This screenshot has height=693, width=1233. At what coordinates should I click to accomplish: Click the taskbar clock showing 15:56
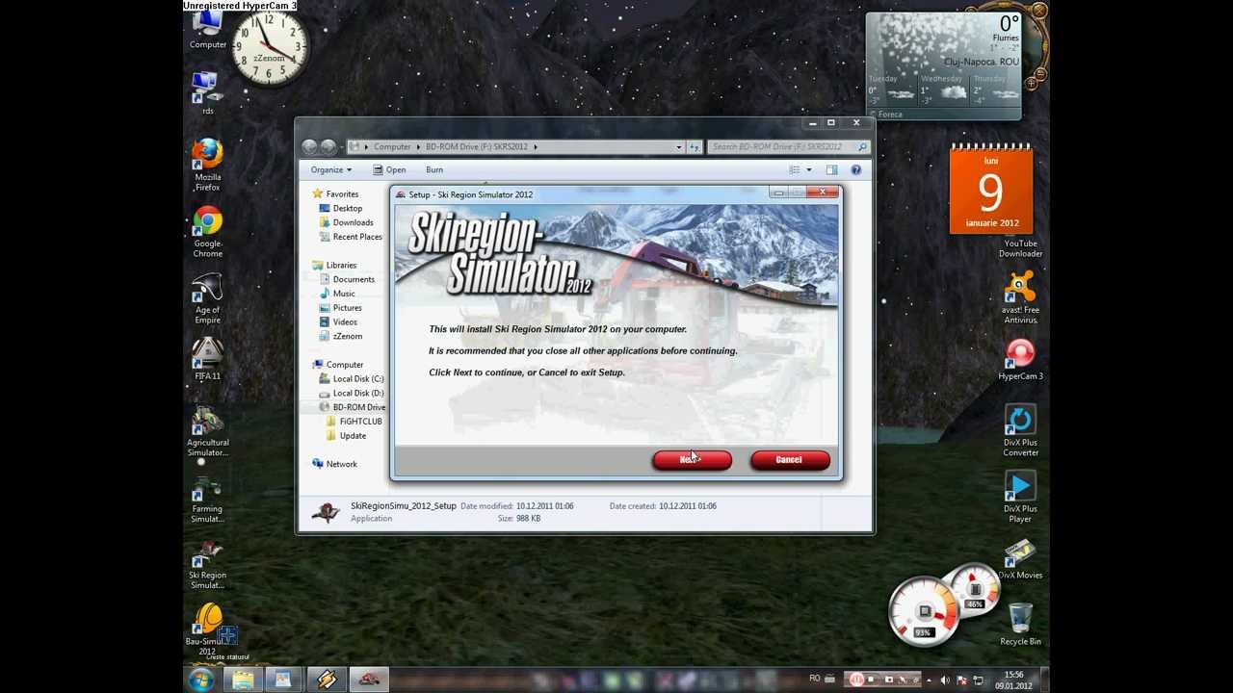[1013, 680]
